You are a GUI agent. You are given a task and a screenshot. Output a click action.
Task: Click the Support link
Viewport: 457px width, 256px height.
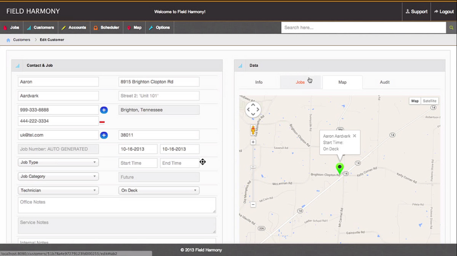pos(417,11)
